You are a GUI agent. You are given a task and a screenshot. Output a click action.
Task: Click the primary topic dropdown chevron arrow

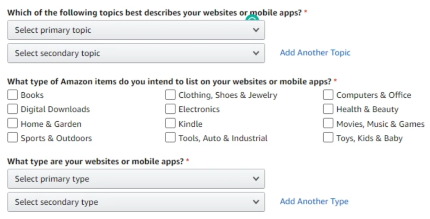click(256, 30)
